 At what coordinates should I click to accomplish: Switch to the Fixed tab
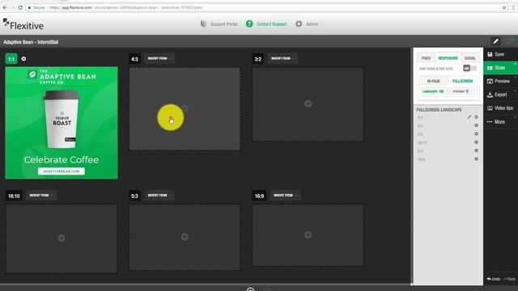coord(426,58)
